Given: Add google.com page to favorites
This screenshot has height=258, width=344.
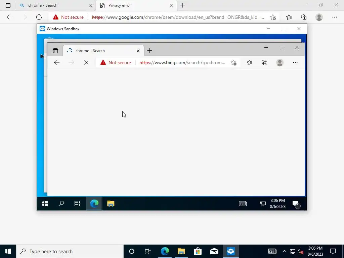Looking at the screenshot, I should [273, 17].
